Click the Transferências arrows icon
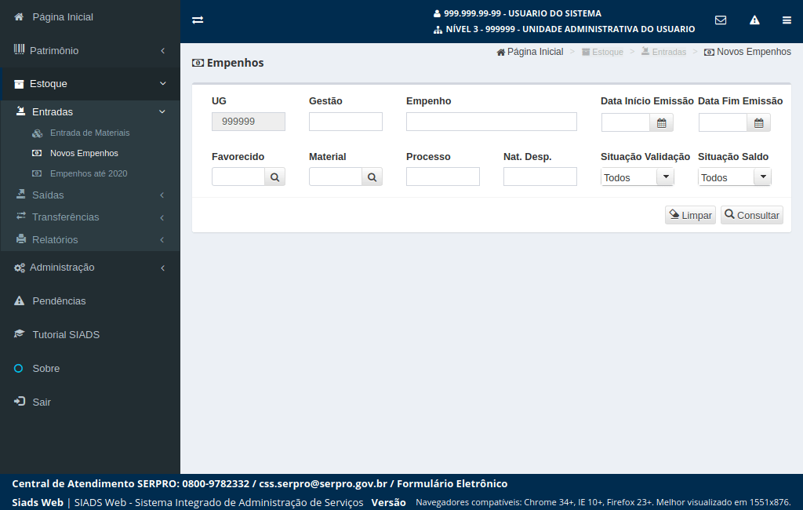 coord(21,217)
